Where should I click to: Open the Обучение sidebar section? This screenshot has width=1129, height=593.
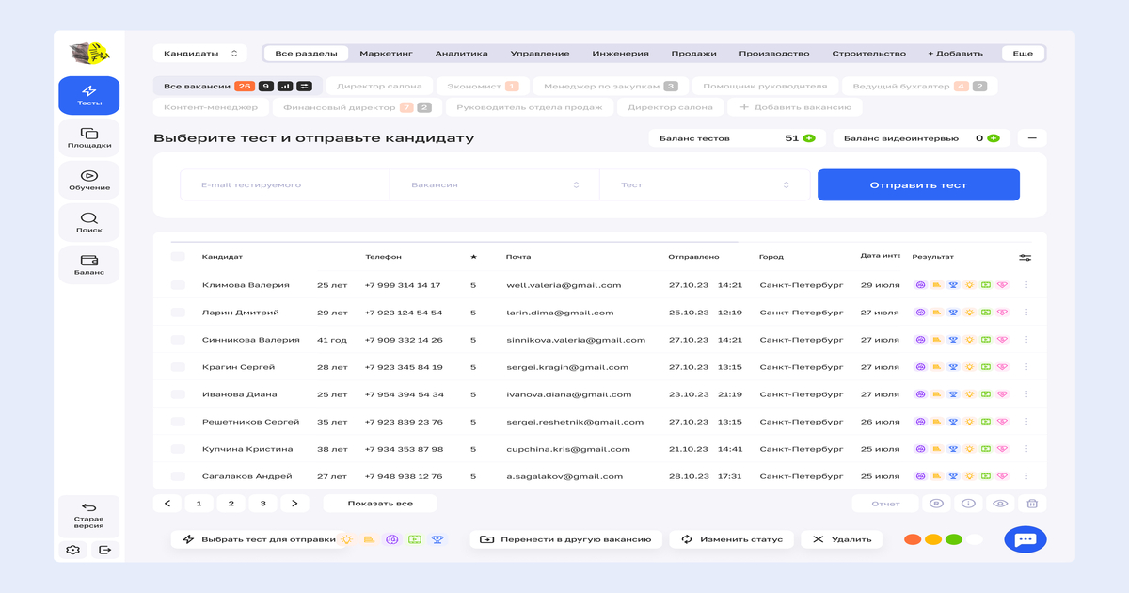tap(89, 180)
